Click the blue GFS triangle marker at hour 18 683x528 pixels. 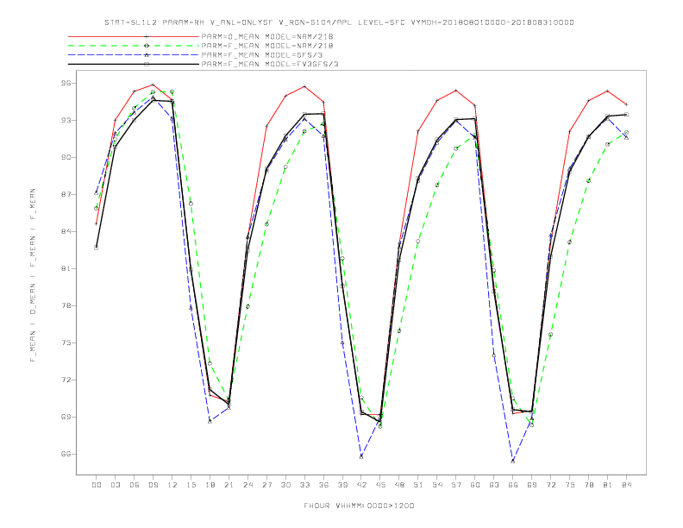coord(210,421)
